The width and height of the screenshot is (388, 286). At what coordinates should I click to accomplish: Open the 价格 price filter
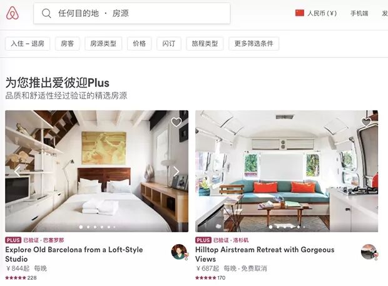point(140,44)
